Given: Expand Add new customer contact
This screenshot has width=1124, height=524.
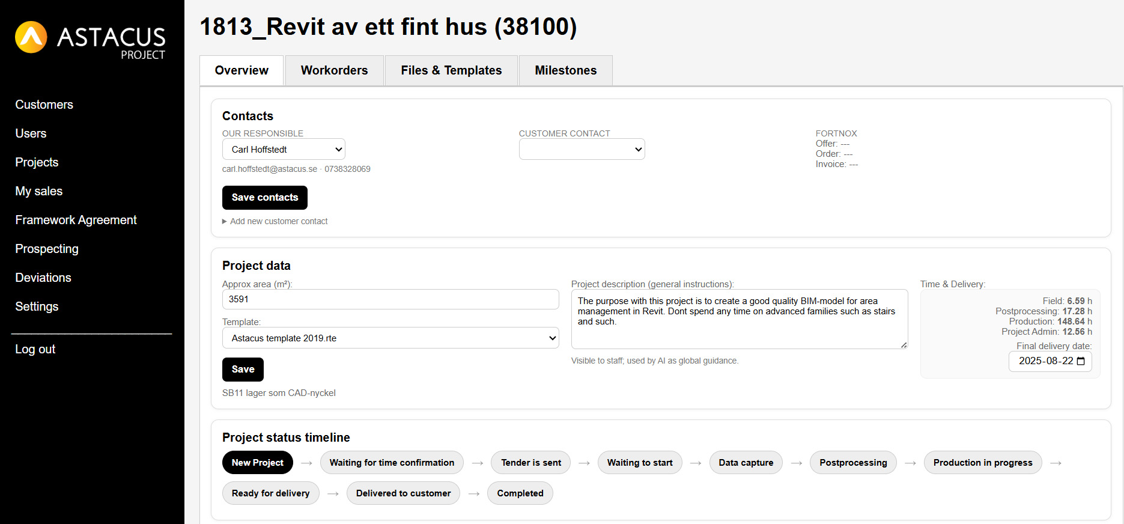Looking at the screenshot, I should [278, 221].
